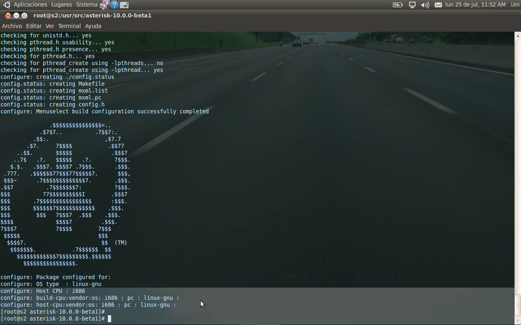Open the Ver menu in terminal
The height and width of the screenshot is (325, 521).
[x=50, y=26]
